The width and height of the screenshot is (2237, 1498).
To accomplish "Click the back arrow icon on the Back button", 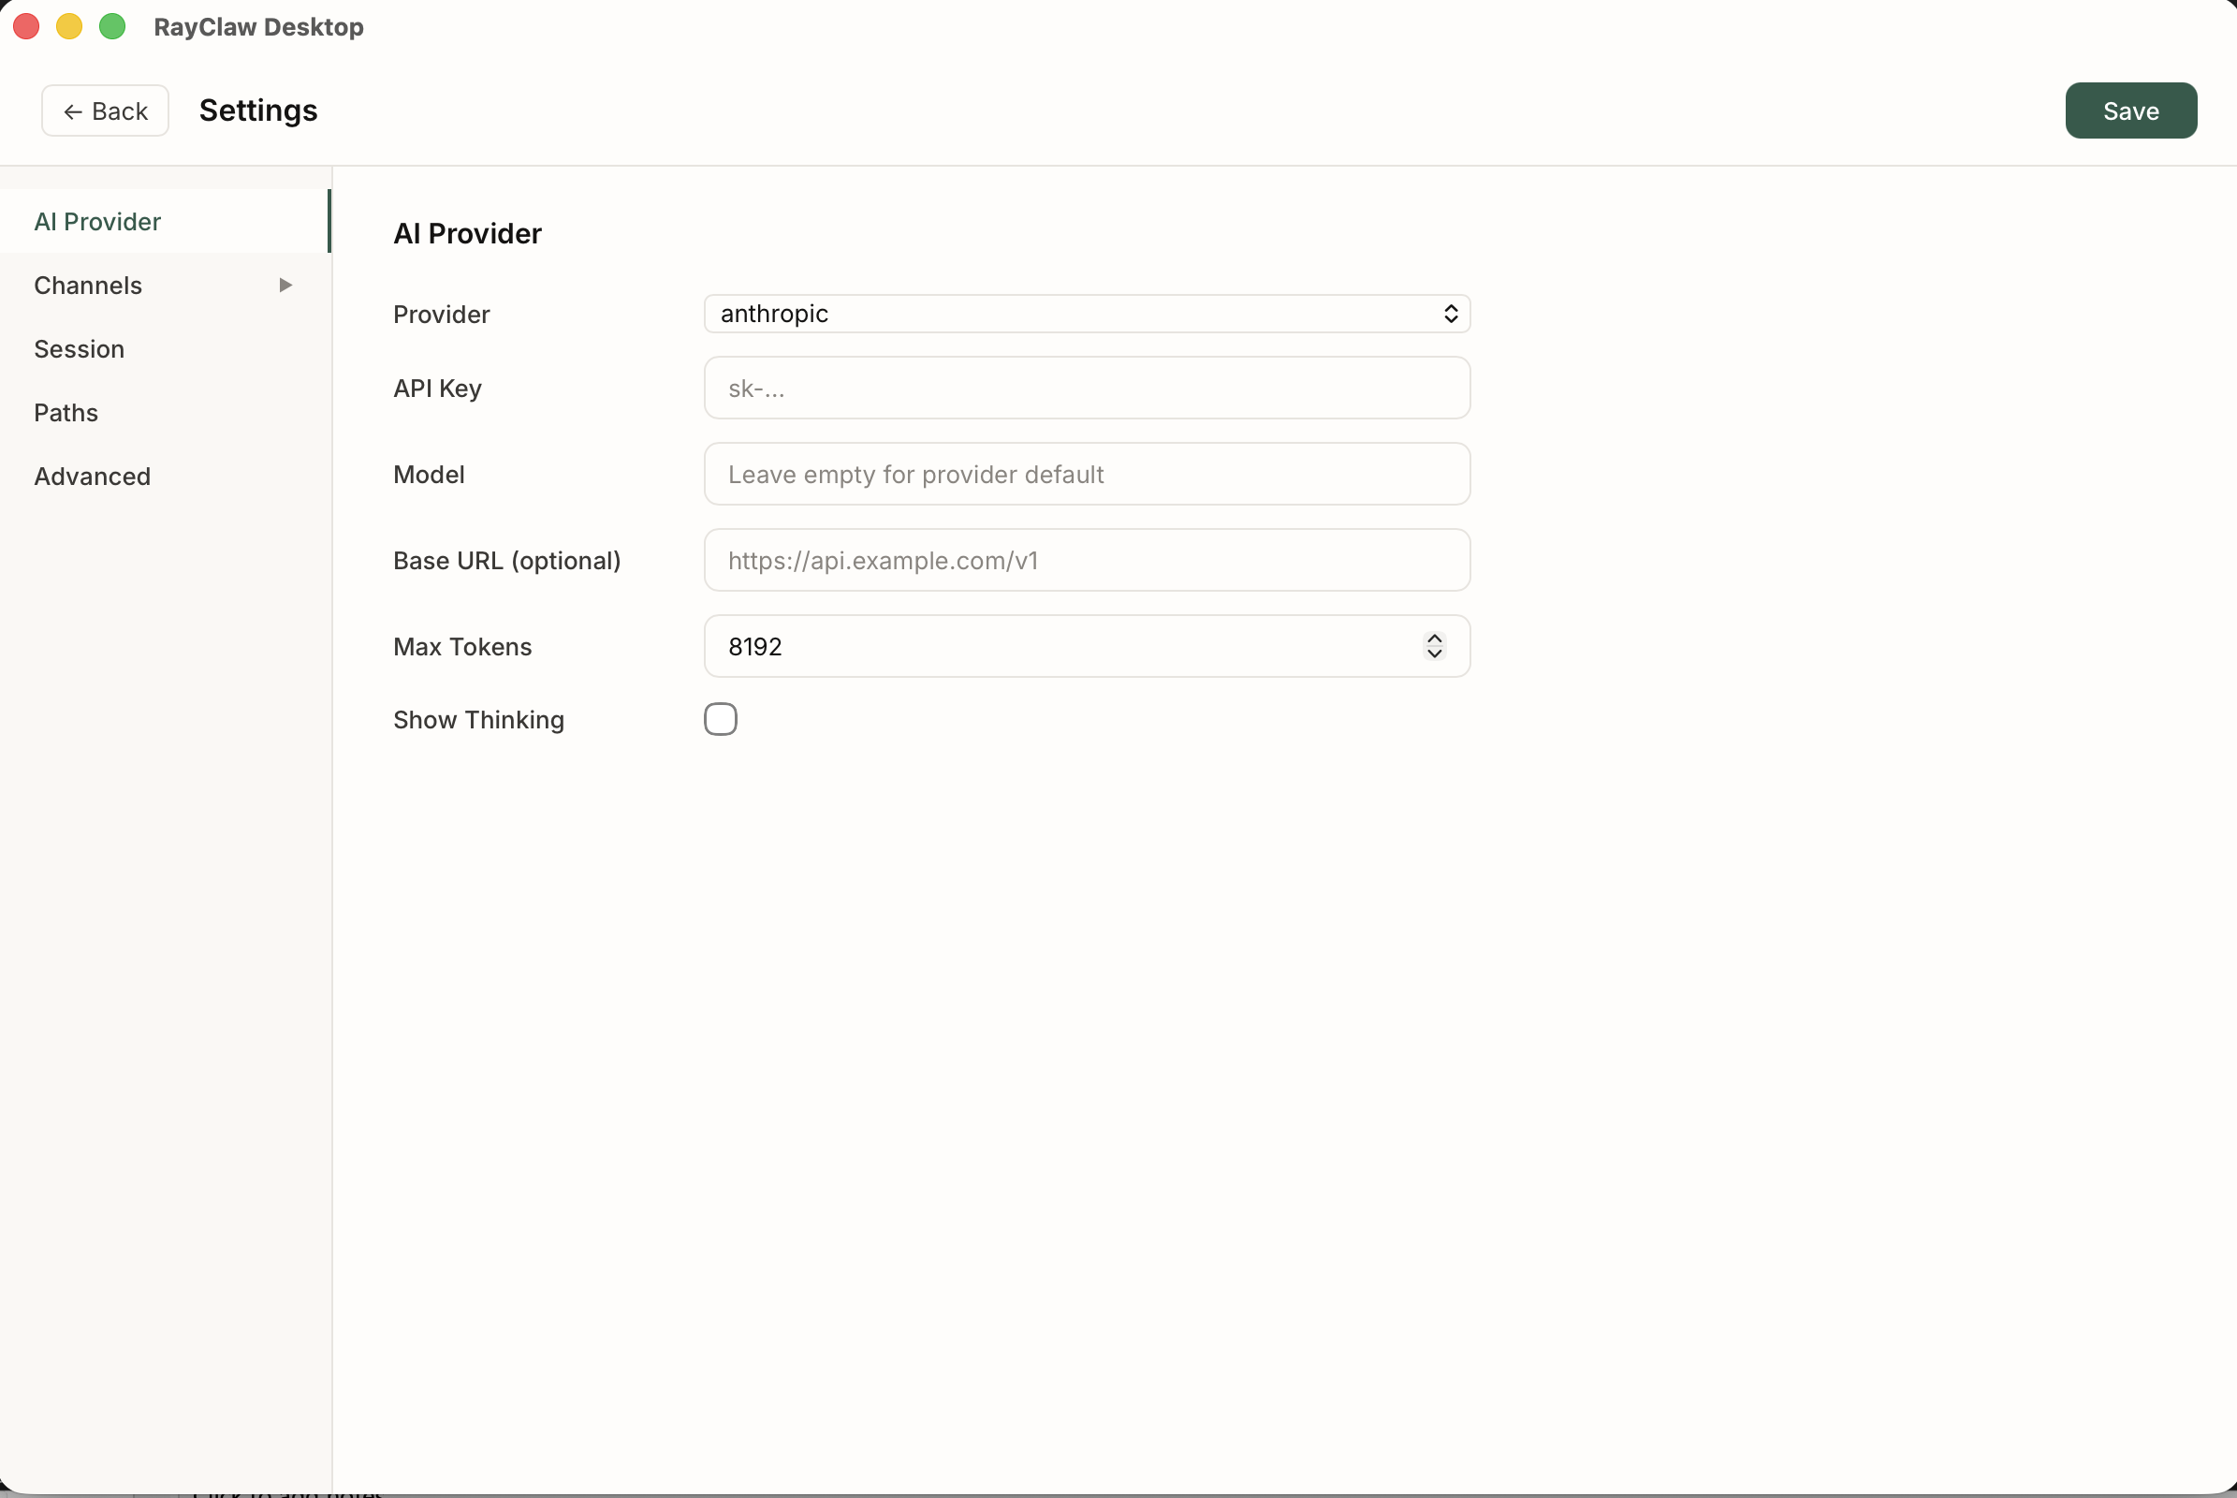I will point(72,110).
